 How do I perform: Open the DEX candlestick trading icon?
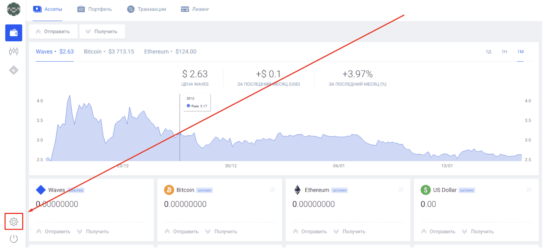tap(14, 51)
